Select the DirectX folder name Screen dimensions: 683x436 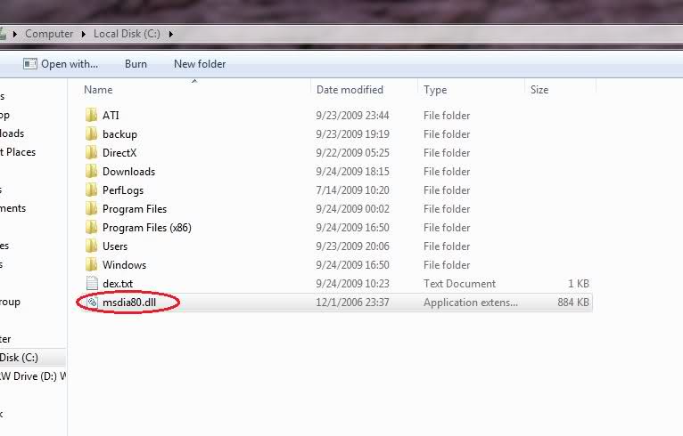(119, 152)
